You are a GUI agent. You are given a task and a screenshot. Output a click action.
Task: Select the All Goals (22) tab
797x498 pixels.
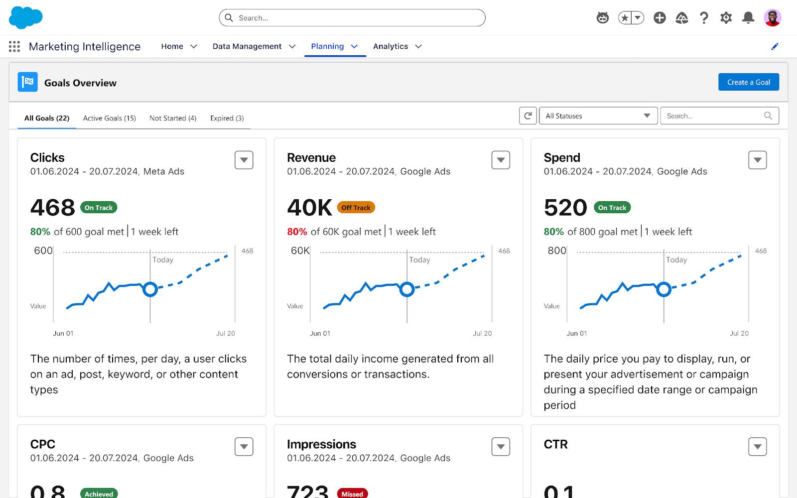[x=47, y=118]
